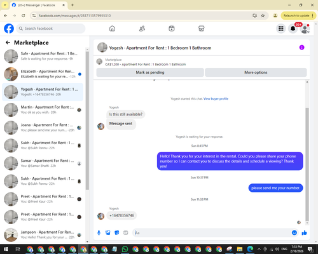The image size is (318, 254).
Task: Open the conversation information icon
Action: [x=301, y=48]
